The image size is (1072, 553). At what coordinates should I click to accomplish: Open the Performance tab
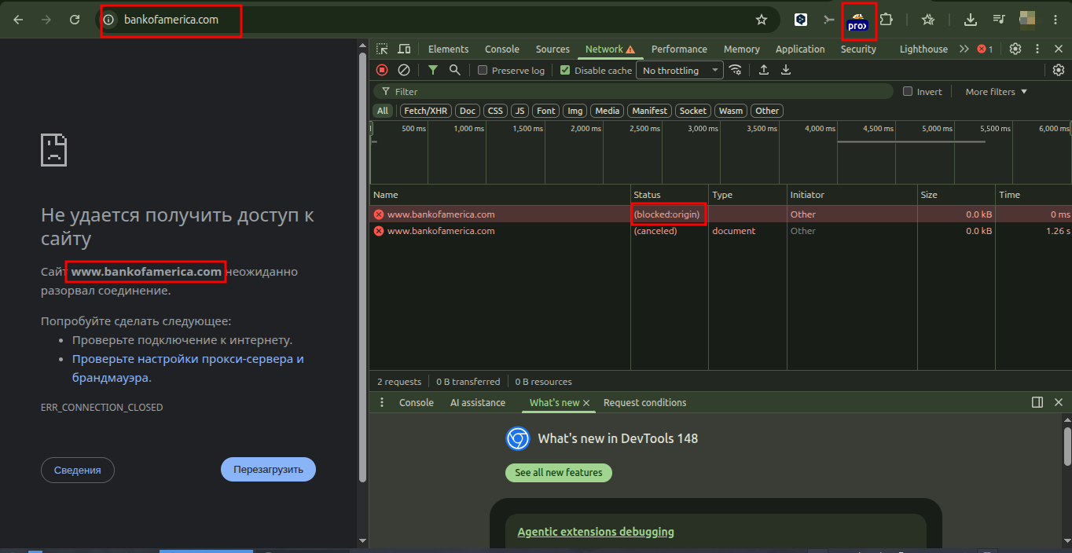(x=679, y=49)
